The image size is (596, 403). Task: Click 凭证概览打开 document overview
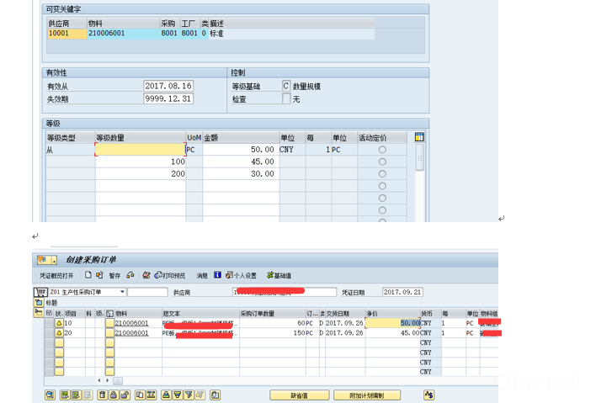point(56,275)
